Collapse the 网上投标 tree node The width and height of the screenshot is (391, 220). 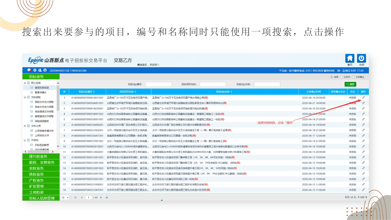[25, 83]
